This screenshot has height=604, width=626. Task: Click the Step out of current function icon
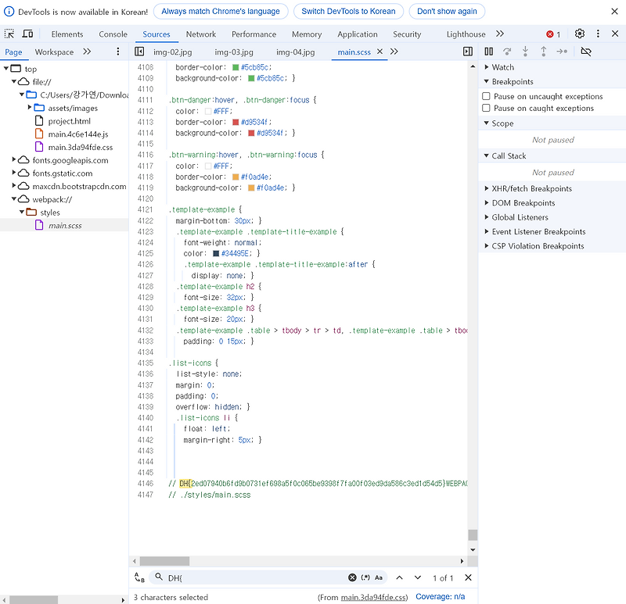pyautogui.click(x=545, y=51)
